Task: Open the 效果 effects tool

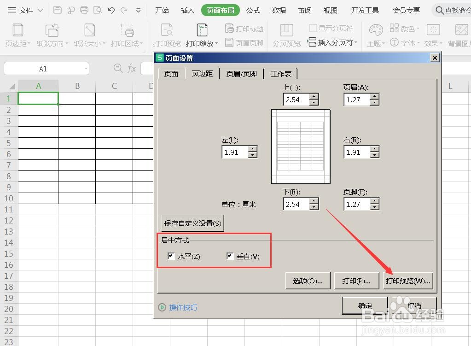Action: click(433, 35)
